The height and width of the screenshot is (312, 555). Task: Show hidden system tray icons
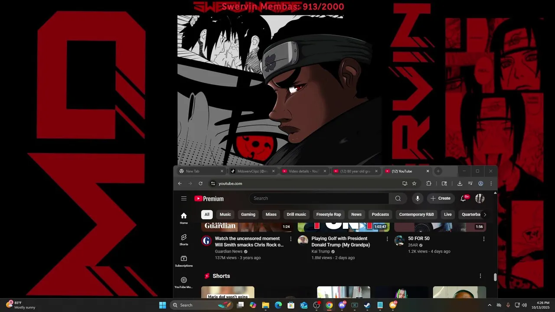click(x=490, y=305)
